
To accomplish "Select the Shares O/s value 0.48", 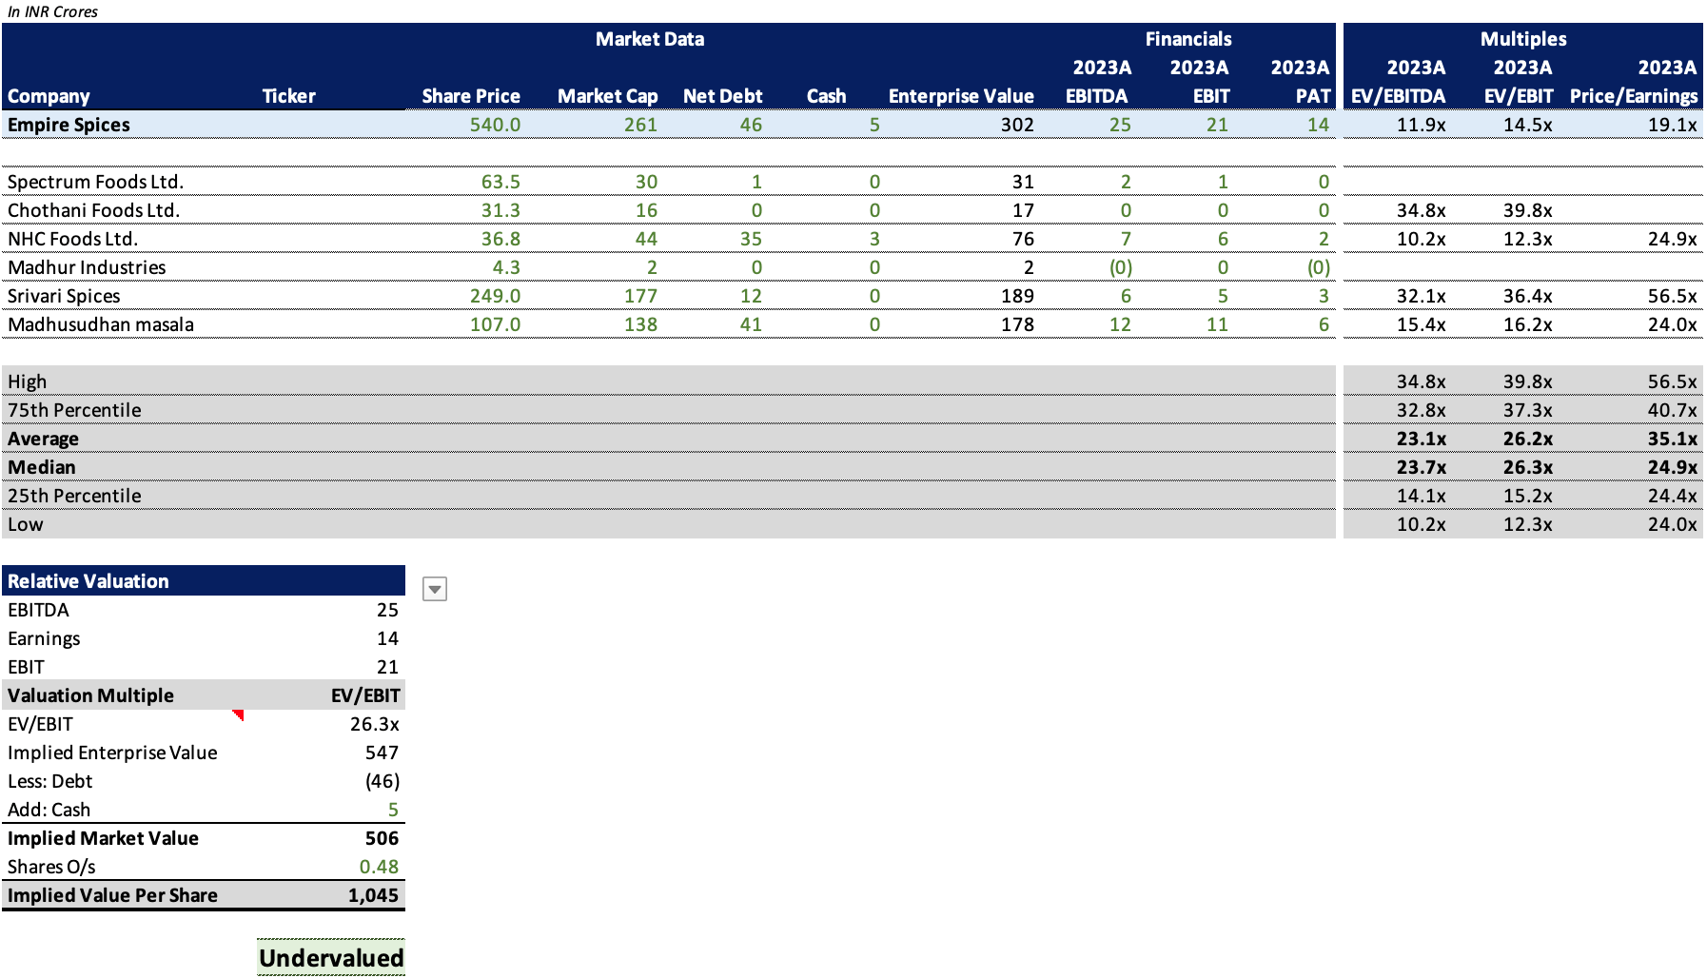I will [x=379, y=867].
